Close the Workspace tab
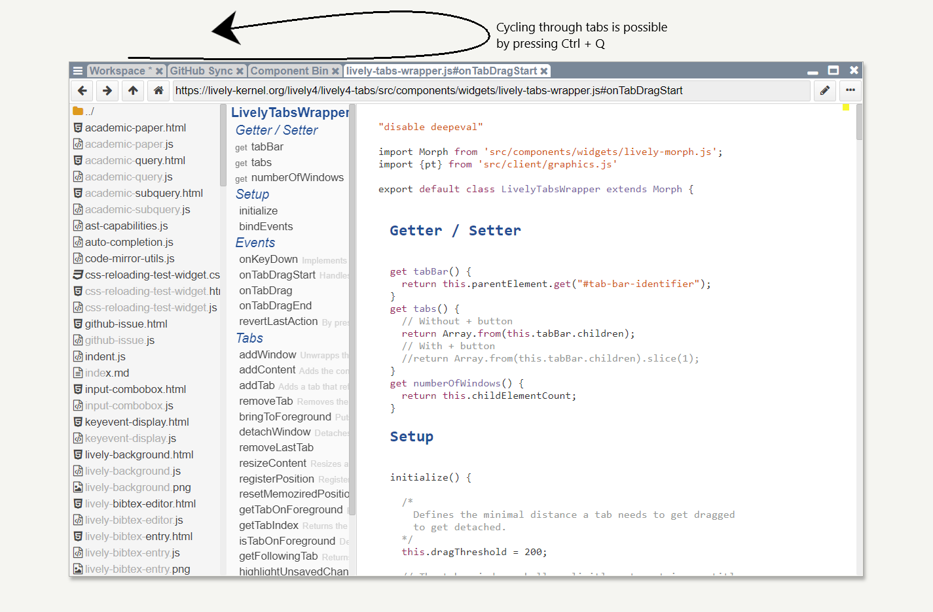The height and width of the screenshot is (612, 933). pos(159,71)
